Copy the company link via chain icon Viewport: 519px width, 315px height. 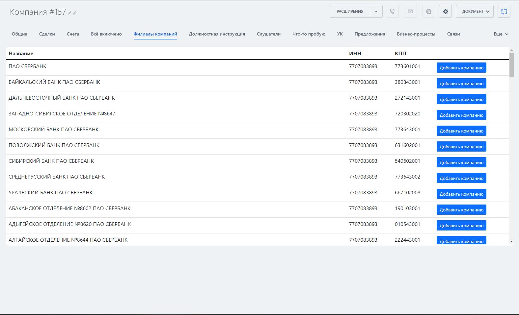[75, 13]
